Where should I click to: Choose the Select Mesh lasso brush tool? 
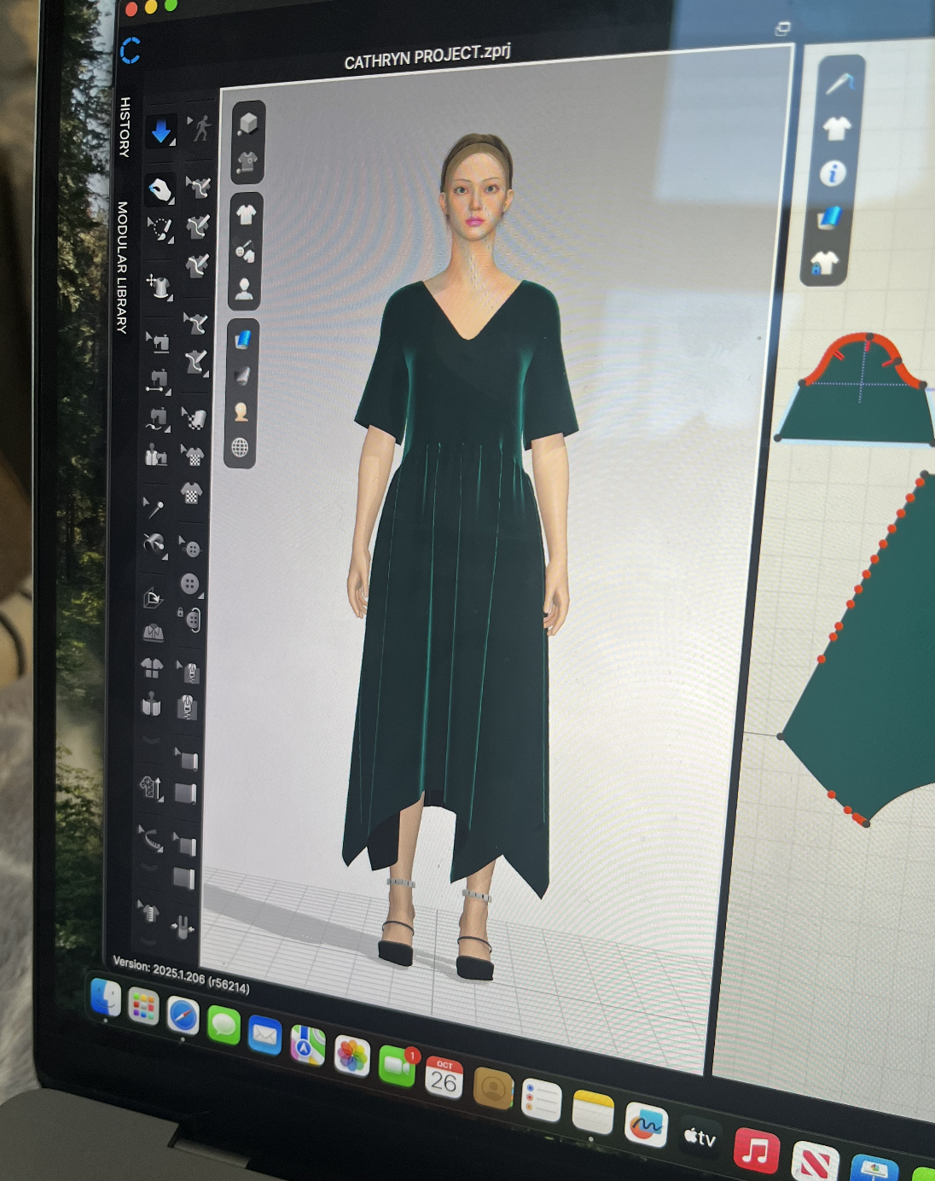[x=160, y=228]
